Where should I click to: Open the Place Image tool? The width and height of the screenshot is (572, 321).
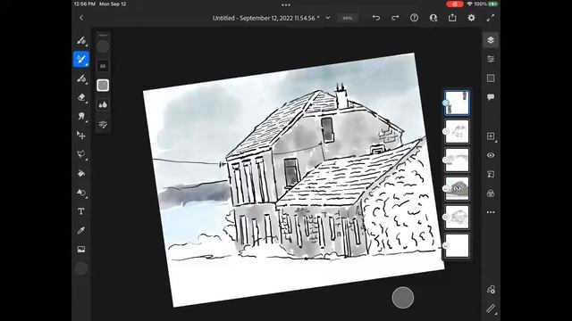click(x=81, y=250)
